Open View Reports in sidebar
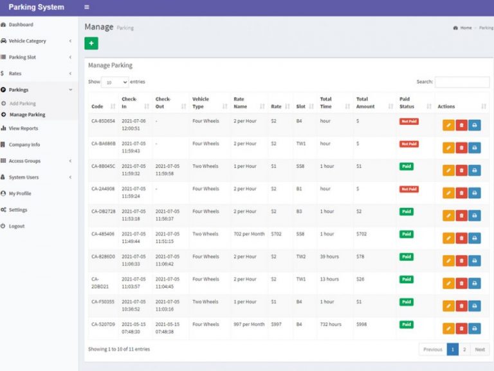This screenshot has width=494, height=371. pos(23,128)
